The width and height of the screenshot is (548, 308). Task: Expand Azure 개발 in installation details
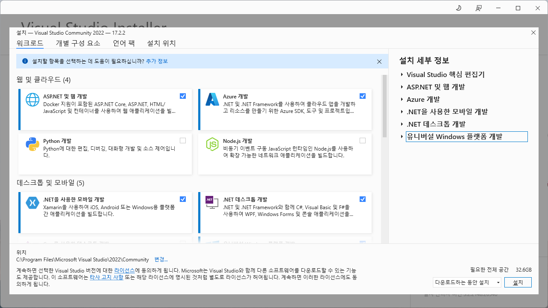click(402, 99)
